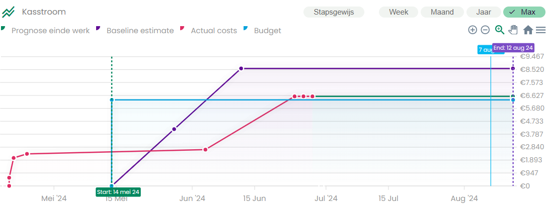The width and height of the screenshot is (547, 204).
Task: Hide the Prognose einde werk series
Action: (x=50, y=31)
